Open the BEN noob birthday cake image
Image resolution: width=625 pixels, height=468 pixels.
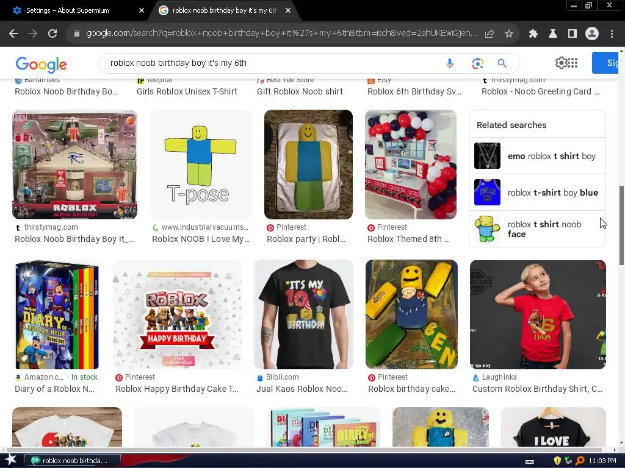(x=411, y=314)
